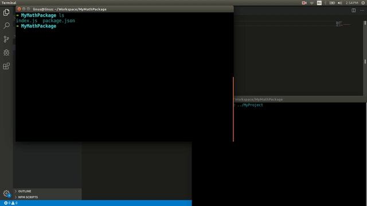The width and height of the screenshot is (367, 206).
Task: Open the keyboard input source indicator
Action: point(319,3)
